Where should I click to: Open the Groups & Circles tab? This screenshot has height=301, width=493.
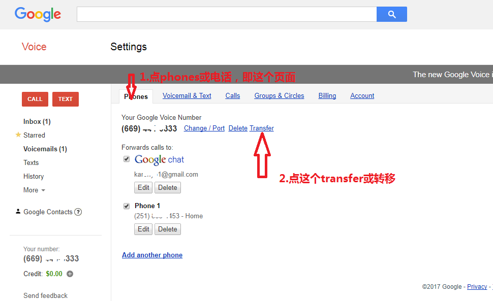tap(279, 96)
